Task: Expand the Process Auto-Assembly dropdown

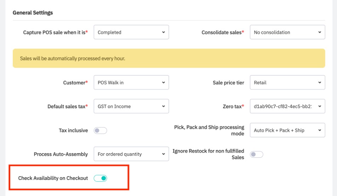Action: click(x=131, y=154)
